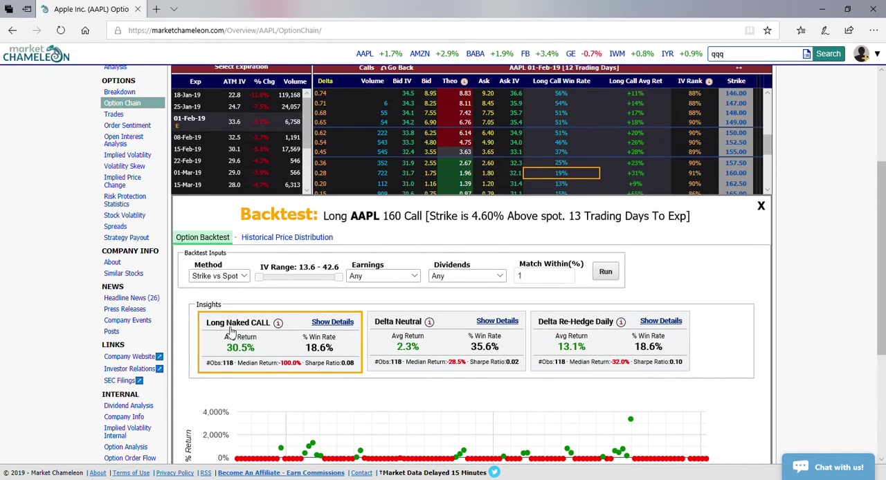Image resolution: width=886 pixels, height=480 pixels.
Task: Show Details for Delta Neutral strategy
Action: click(496, 321)
